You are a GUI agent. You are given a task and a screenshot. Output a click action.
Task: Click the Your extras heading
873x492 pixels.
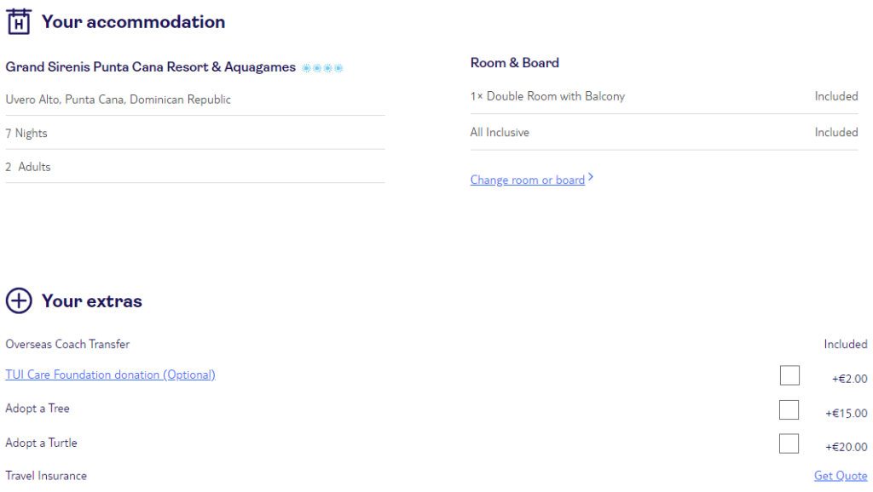click(x=92, y=300)
